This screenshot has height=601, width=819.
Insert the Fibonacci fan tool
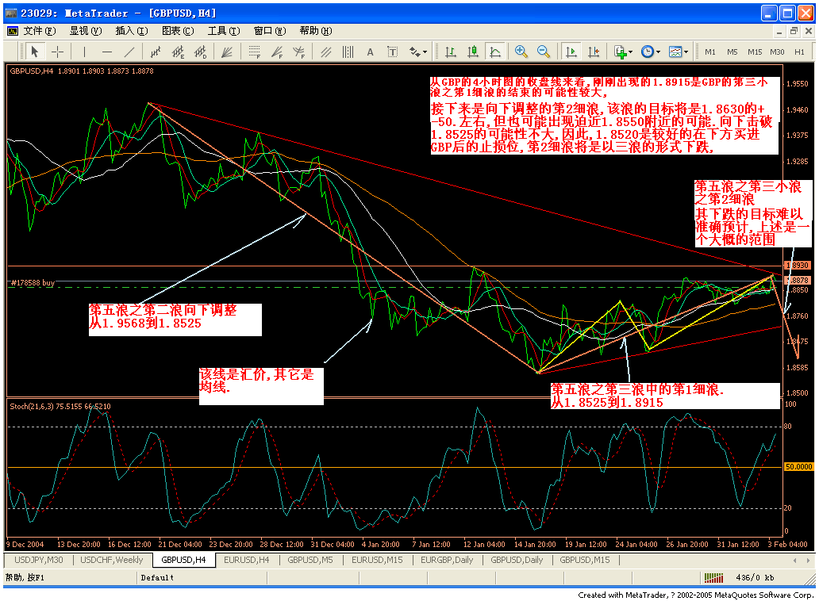pos(277,52)
